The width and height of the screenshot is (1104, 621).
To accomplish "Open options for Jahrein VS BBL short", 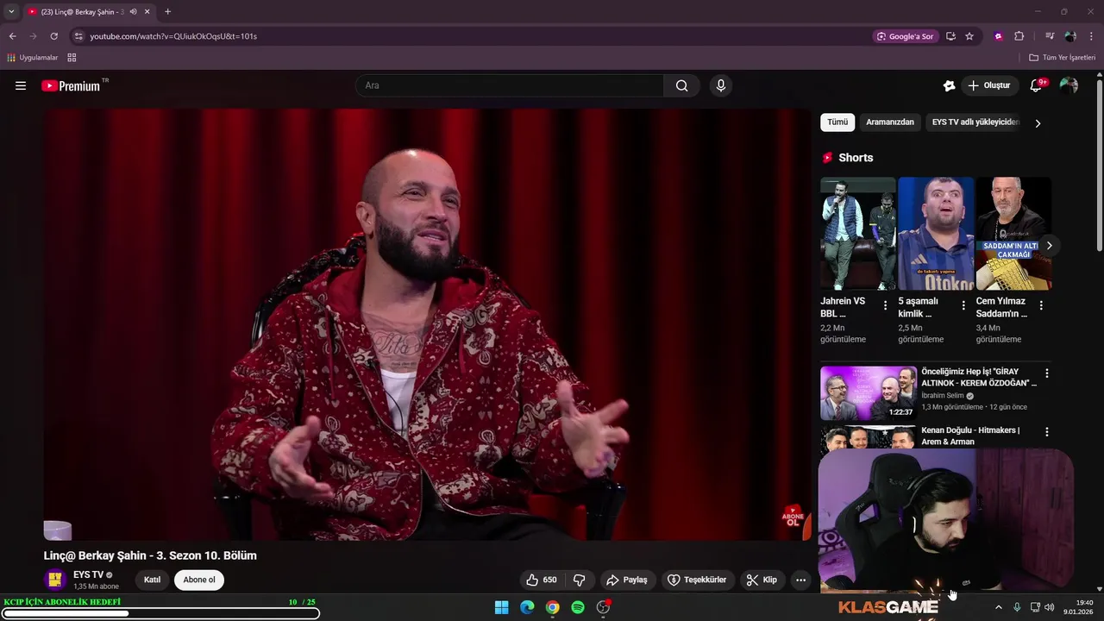I will [x=885, y=305].
